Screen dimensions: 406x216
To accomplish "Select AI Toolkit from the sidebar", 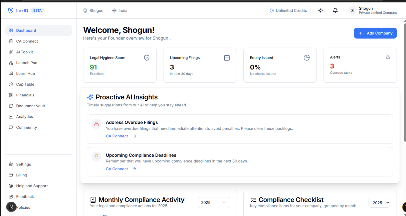I will 25,52.
